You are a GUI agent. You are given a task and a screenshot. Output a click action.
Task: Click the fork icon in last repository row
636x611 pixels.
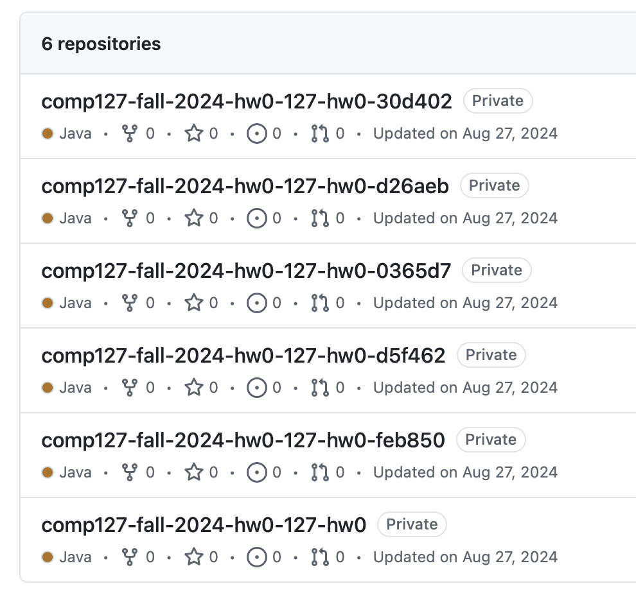130,557
